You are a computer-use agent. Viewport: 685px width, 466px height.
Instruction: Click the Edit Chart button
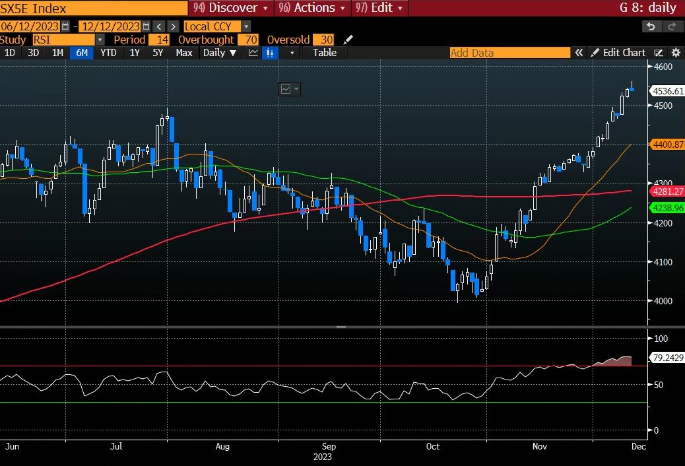[618, 53]
